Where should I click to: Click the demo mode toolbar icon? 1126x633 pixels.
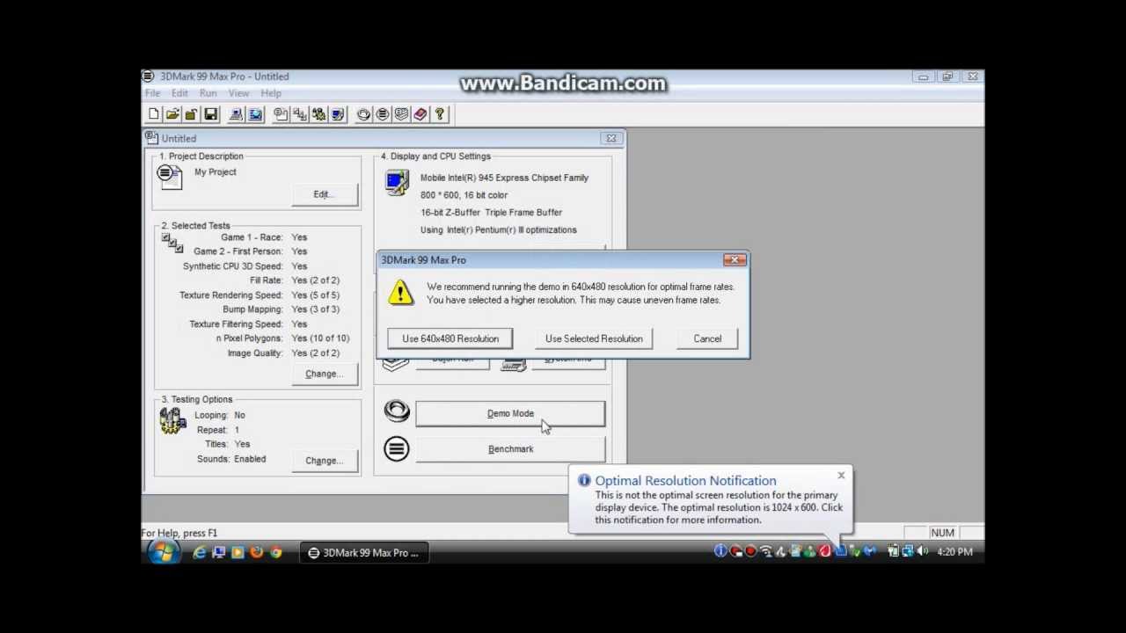click(363, 114)
